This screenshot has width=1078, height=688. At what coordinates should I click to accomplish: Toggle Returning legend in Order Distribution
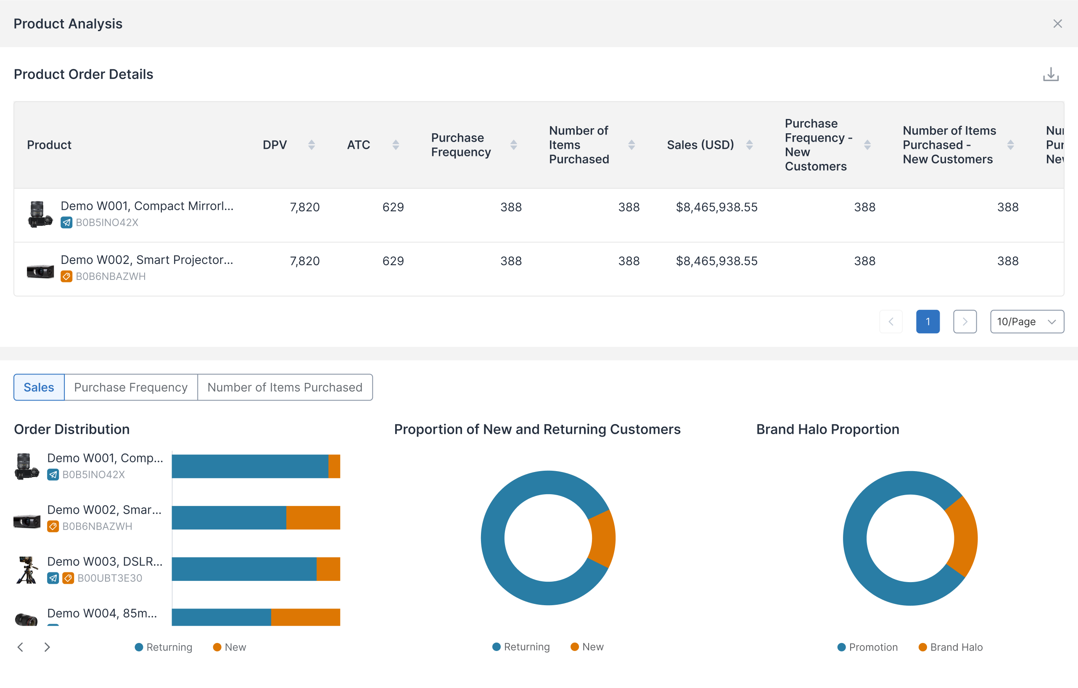coord(164,647)
